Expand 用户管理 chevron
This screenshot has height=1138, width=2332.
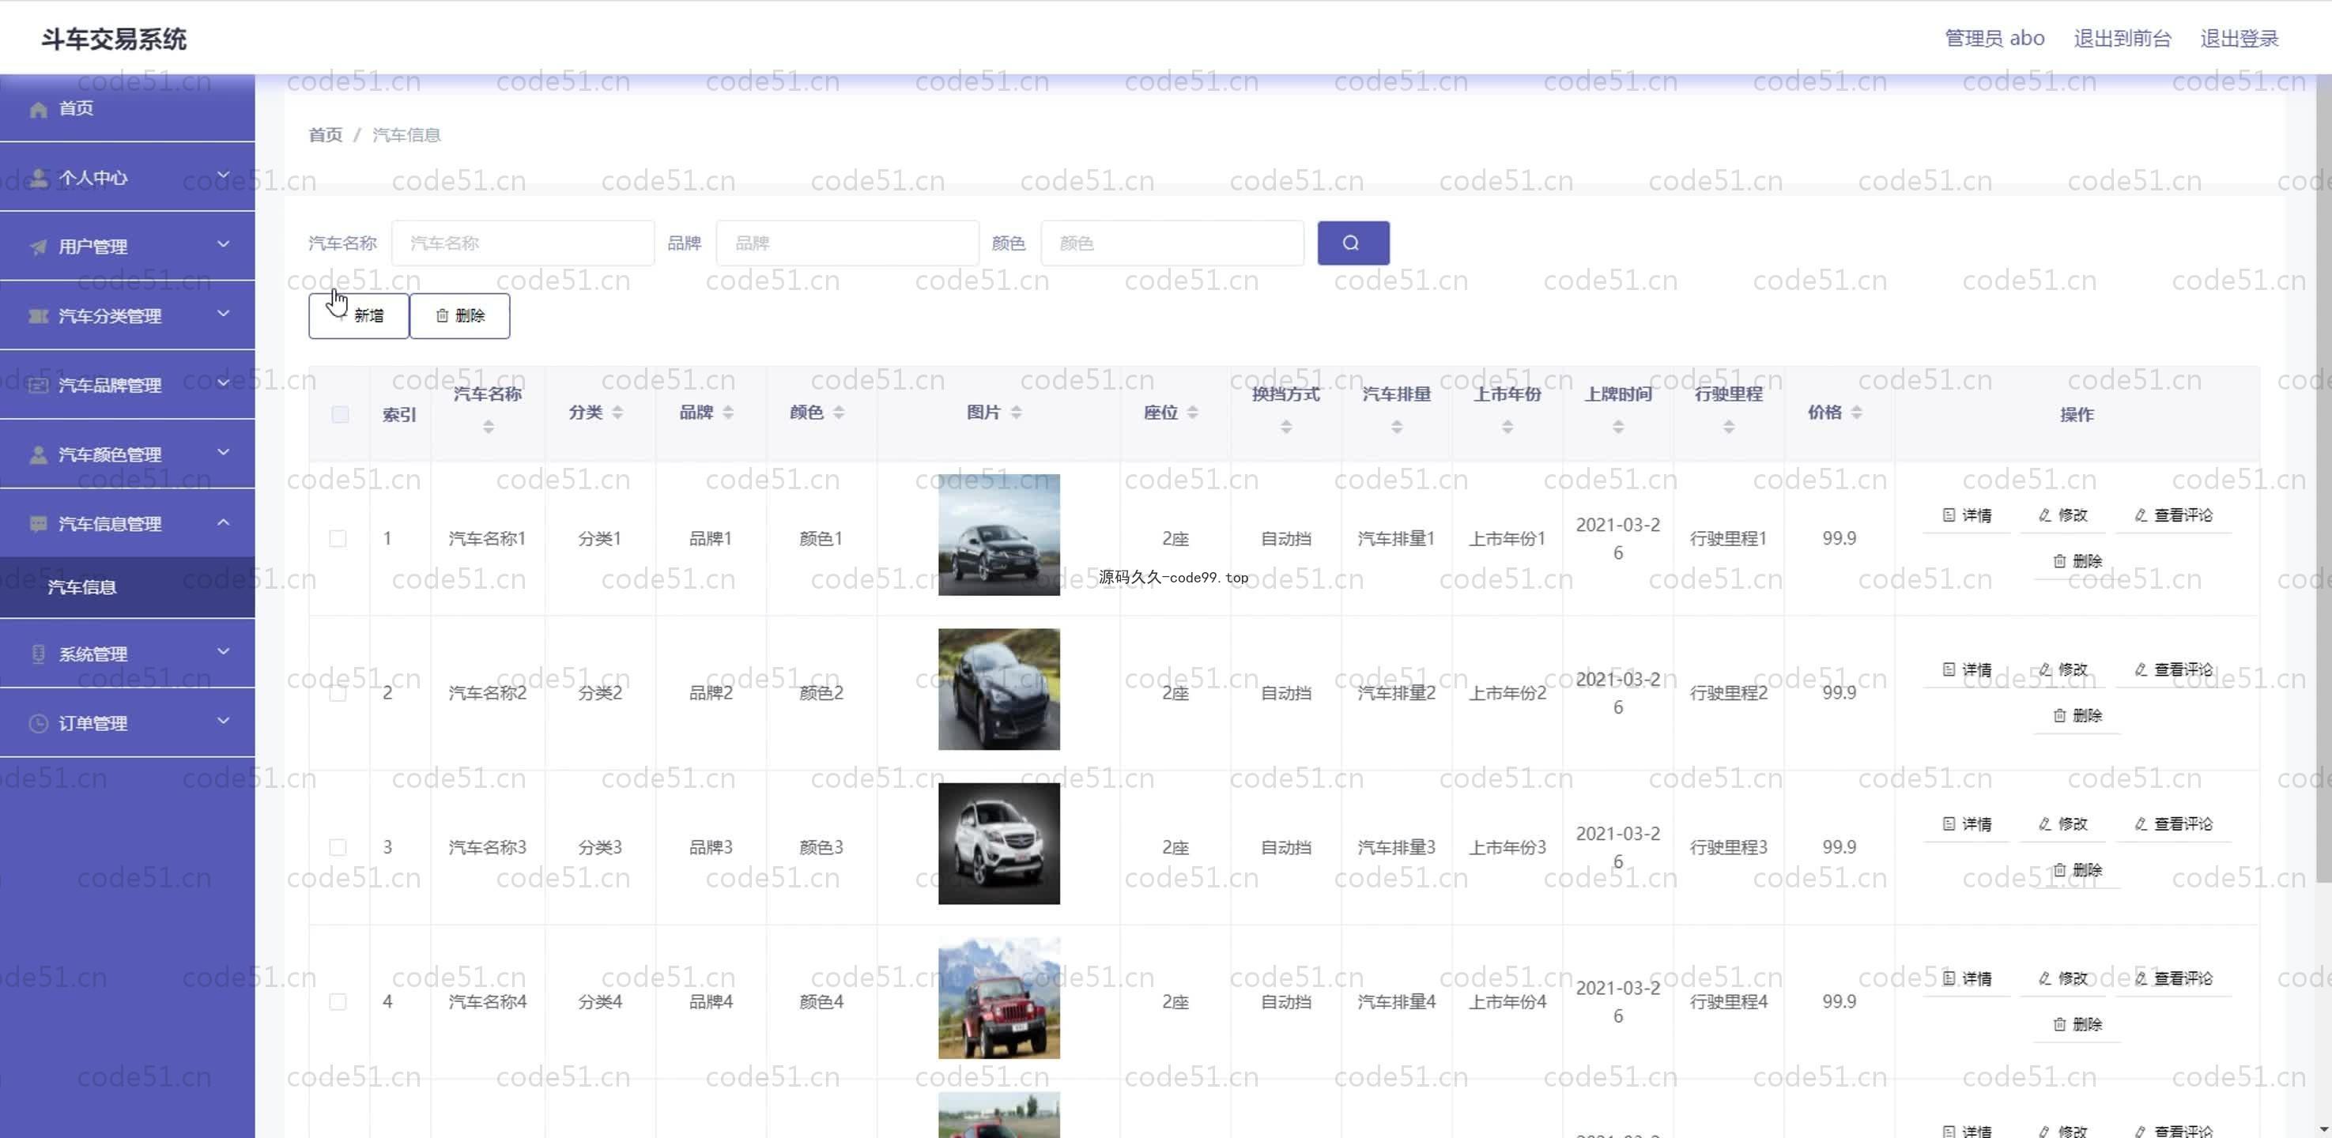(223, 244)
